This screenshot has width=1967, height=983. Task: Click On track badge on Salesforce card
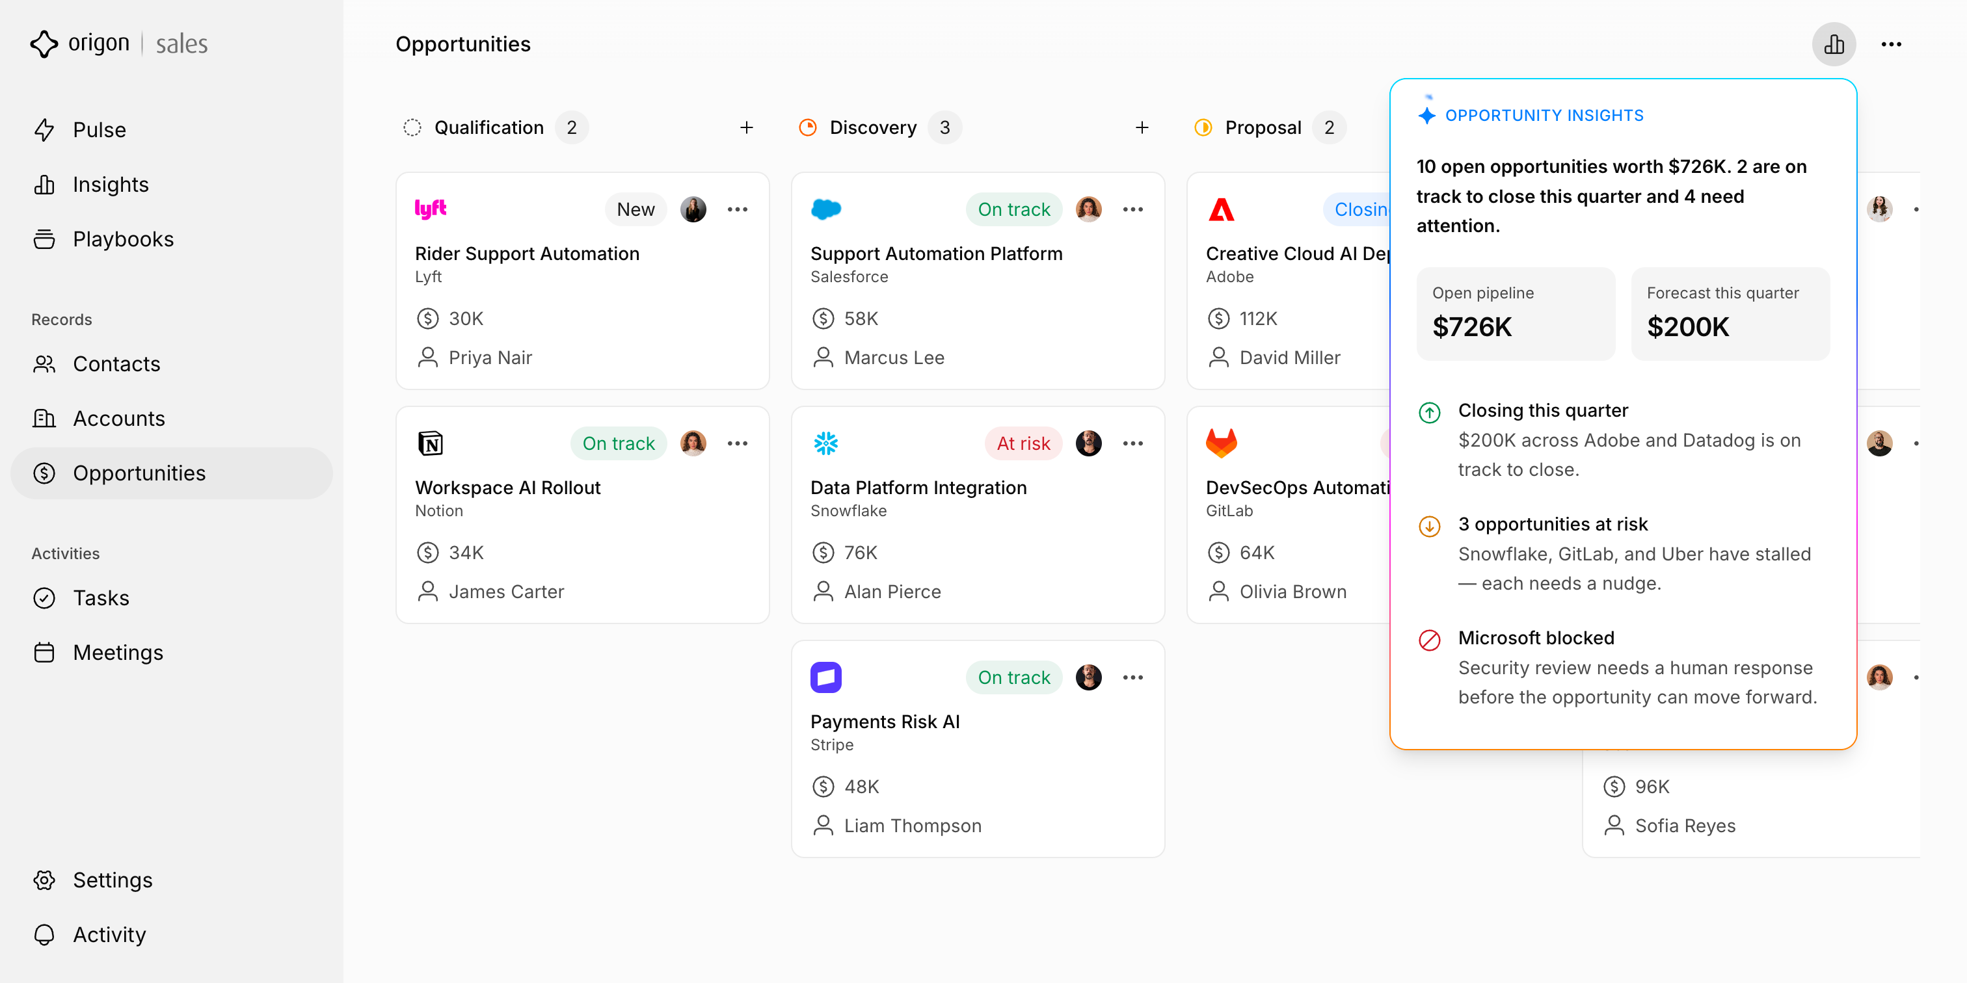click(1014, 209)
